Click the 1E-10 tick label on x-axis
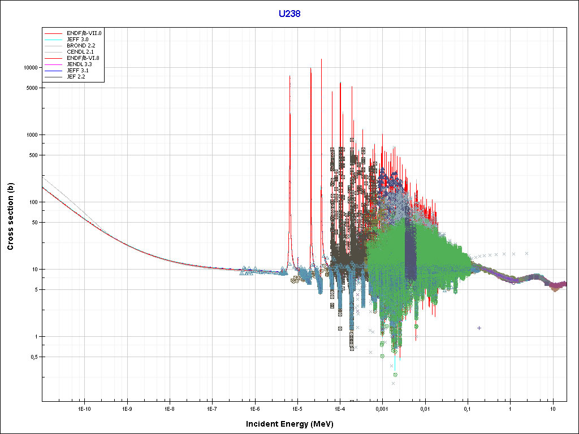 pos(84,408)
